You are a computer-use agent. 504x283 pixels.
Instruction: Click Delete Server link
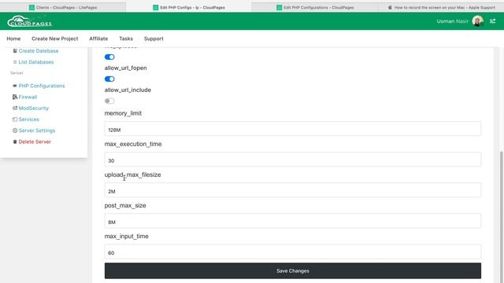(x=35, y=141)
